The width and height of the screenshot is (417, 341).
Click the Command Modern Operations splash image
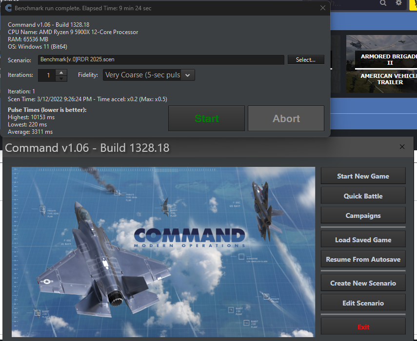[163, 252]
